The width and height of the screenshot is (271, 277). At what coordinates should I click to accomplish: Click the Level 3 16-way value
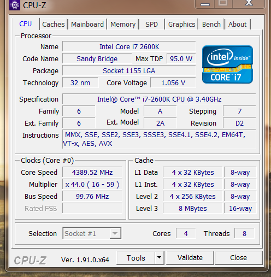pos(240,208)
